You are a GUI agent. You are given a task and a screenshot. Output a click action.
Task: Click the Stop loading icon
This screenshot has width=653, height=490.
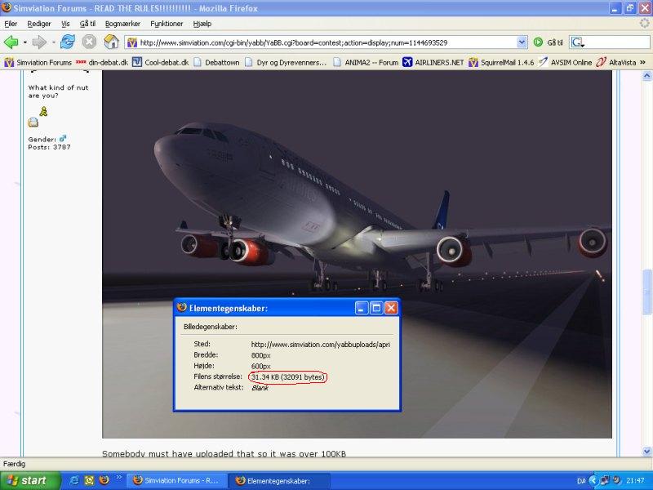tap(89, 42)
